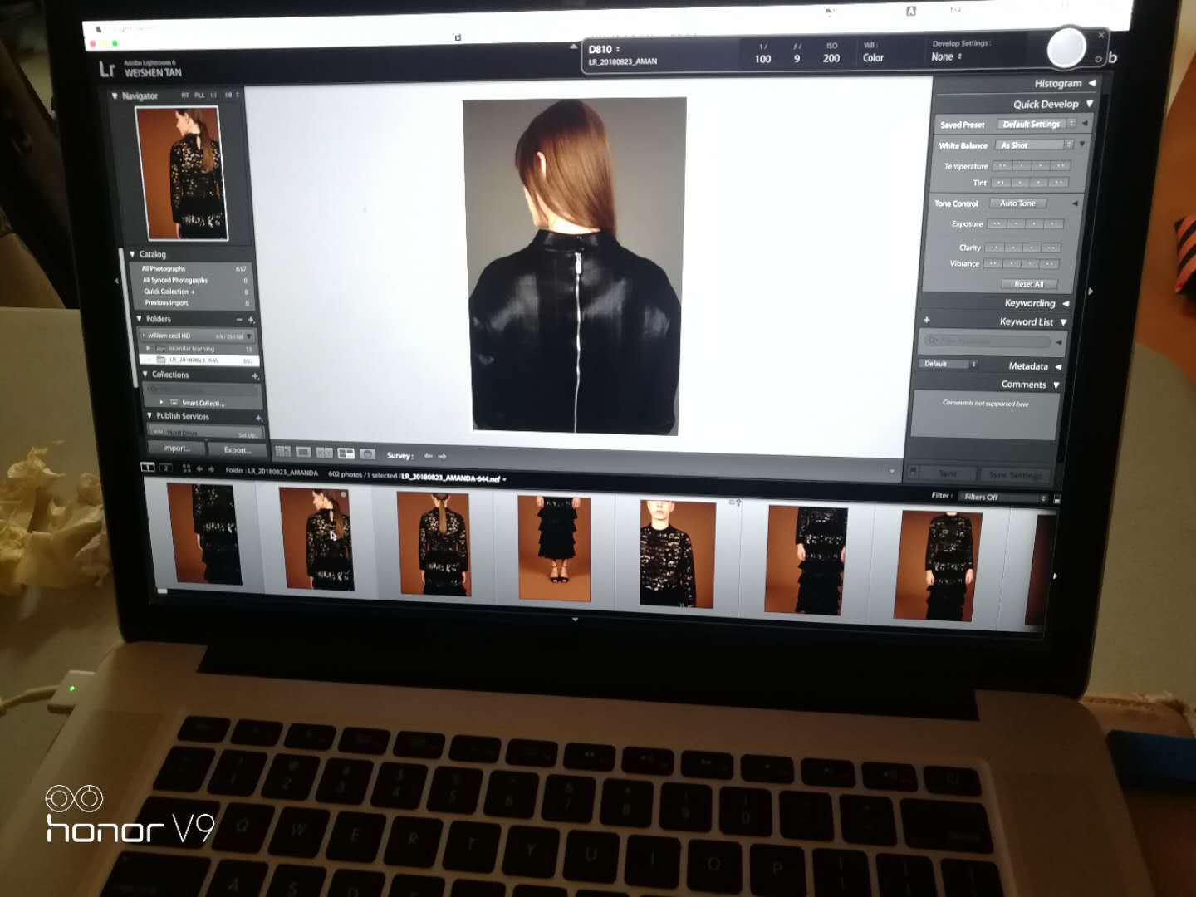Click the Navigator preview image
The image size is (1196, 897).
(x=182, y=173)
